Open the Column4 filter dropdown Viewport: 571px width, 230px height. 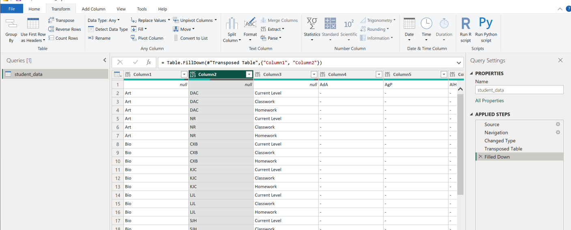[379, 75]
